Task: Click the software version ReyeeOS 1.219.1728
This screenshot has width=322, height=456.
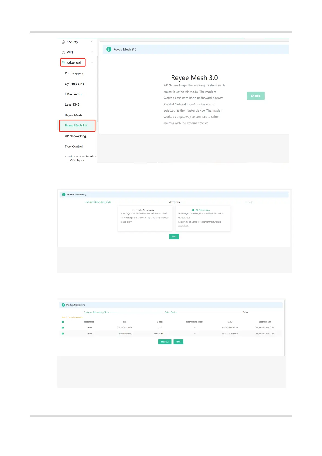Action: click(x=265, y=334)
